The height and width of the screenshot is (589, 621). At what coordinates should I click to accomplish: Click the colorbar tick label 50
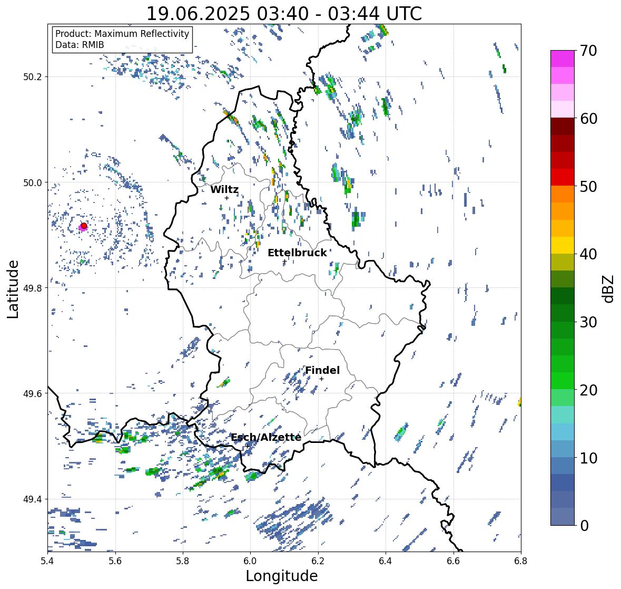pos(588,186)
